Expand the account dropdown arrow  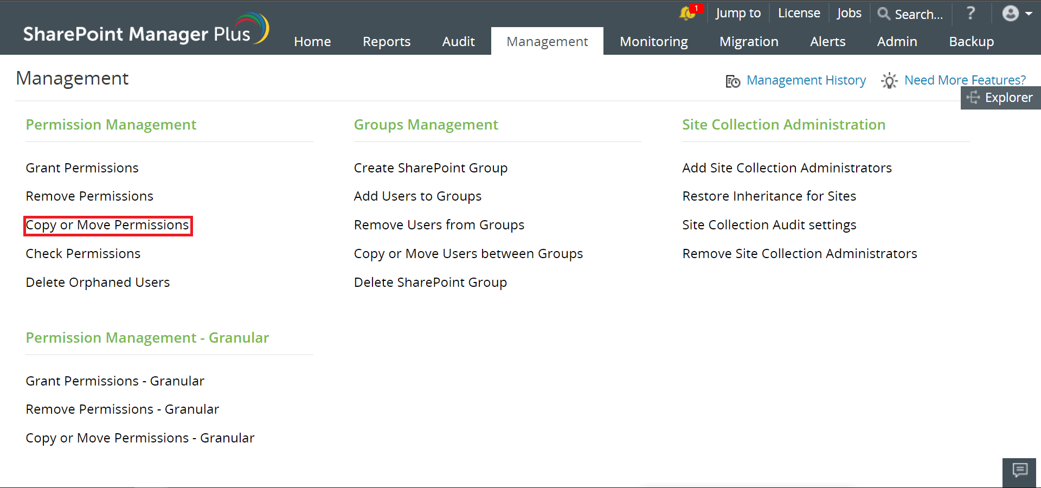pos(1029,14)
